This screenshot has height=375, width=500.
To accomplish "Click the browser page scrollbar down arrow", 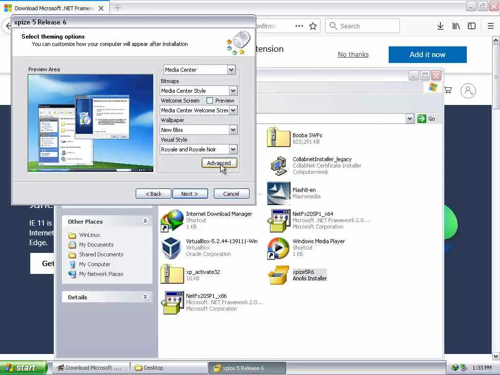I will (496, 356).
